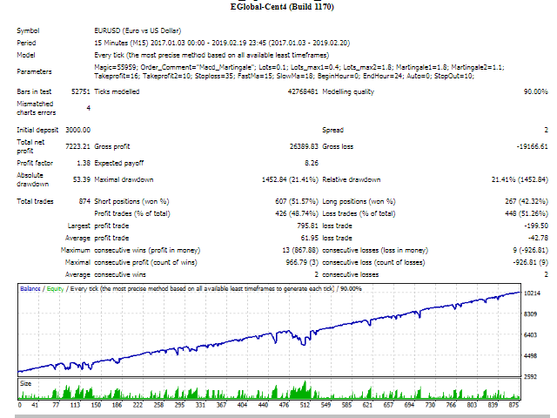Image resolution: width=557 pixels, height=418 pixels.
Task: Click the Magic=55959 parameters text
Action: click(114, 66)
